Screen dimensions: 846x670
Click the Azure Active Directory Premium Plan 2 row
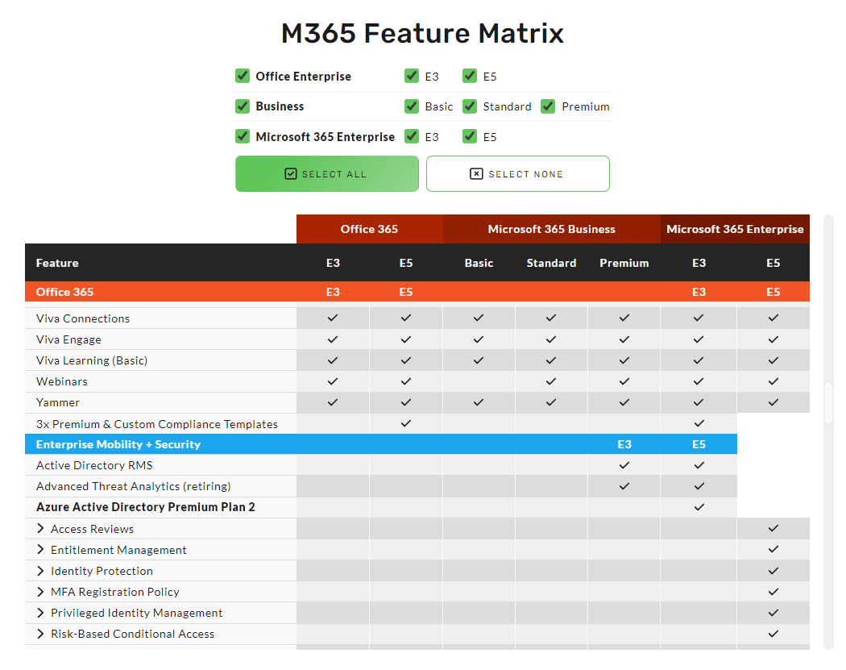[x=146, y=507]
